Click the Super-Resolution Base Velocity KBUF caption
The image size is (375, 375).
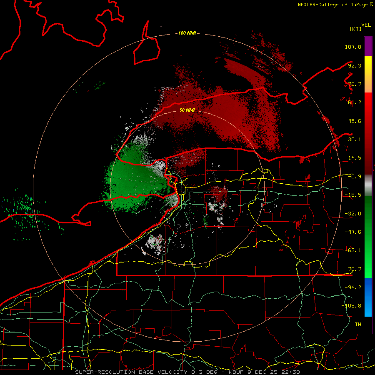tap(187, 372)
